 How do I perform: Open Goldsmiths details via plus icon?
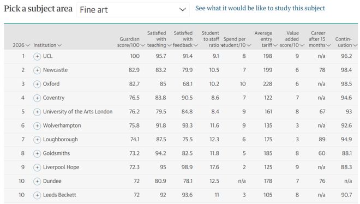[x=37, y=153]
